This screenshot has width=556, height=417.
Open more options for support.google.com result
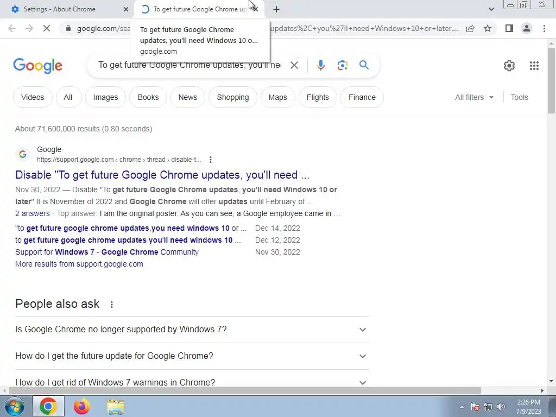pos(211,160)
